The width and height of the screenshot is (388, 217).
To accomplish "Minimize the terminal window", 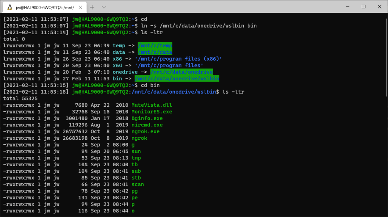I will pyautogui.click(x=346, y=7).
